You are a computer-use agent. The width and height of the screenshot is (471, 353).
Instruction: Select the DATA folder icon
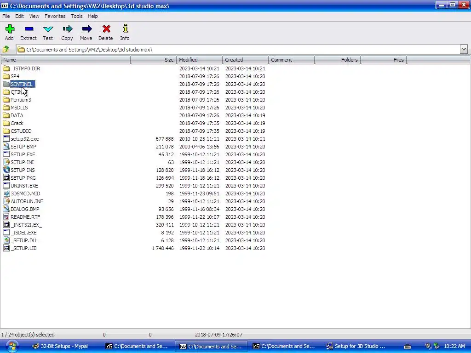pos(6,115)
